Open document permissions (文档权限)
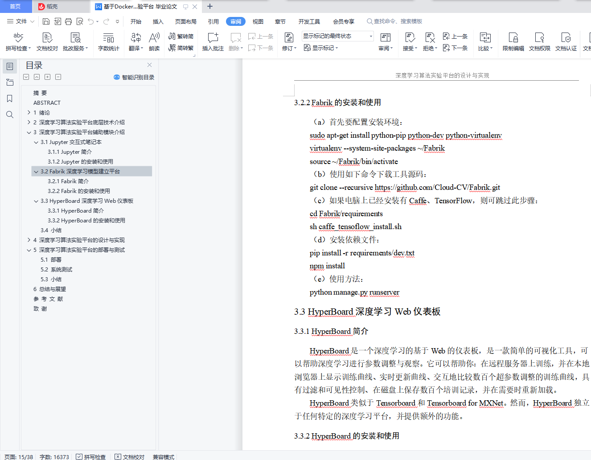Viewport: 591px width, 460px height. (540, 42)
